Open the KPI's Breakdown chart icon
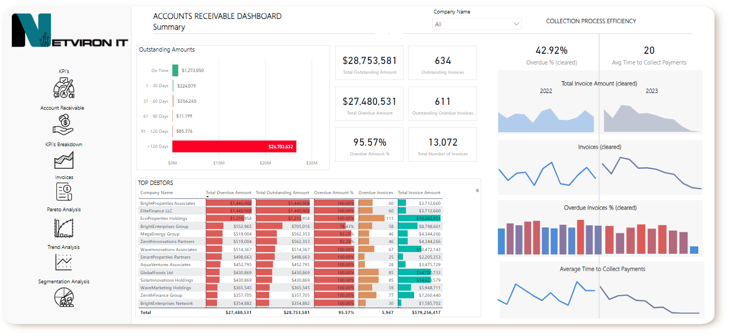Screen dimensions: 731x336 point(63,160)
